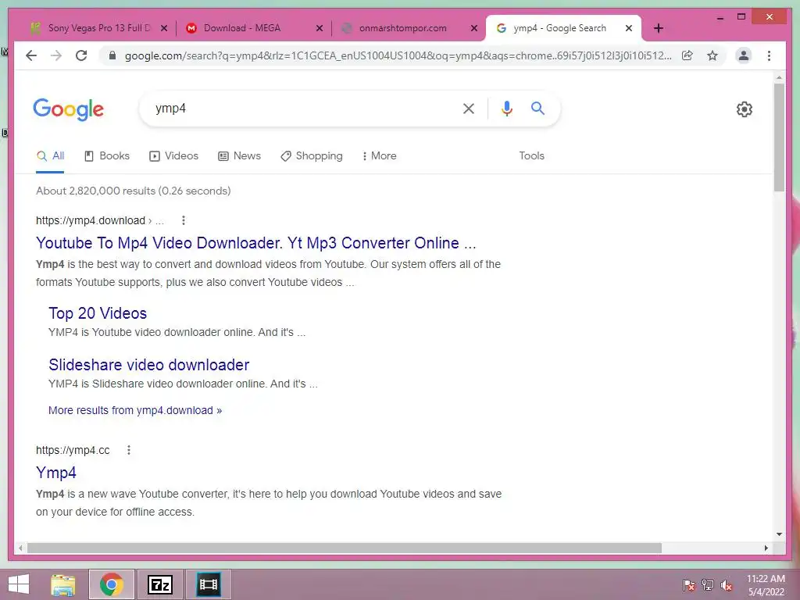Bookmark this page with the star icon

click(712, 55)
